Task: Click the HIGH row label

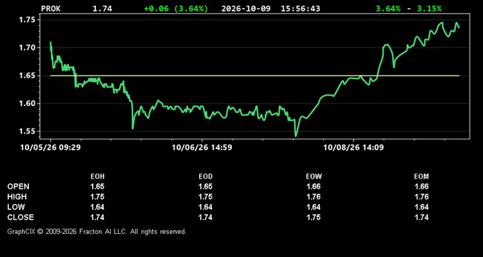Action: 17,197
